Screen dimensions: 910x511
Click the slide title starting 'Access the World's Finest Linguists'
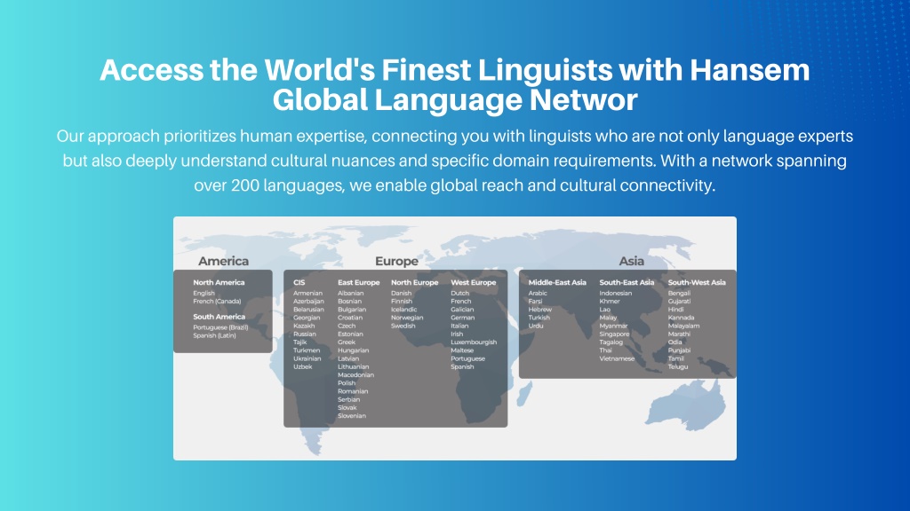pyautogui.click(x=455, y=84)
